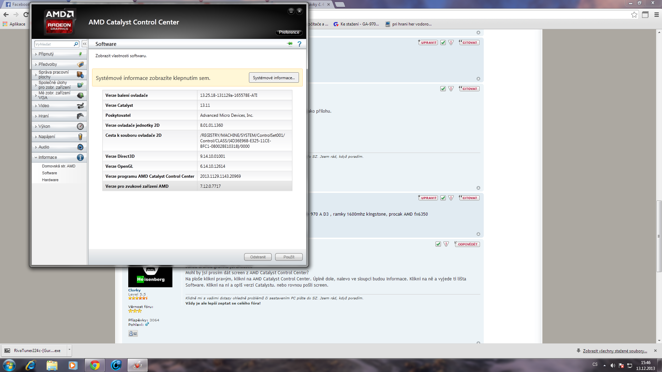Screen dimensions: 662x372
Task: Click the Připnutý pin icon in sidebar
Action: coord(80,54)
